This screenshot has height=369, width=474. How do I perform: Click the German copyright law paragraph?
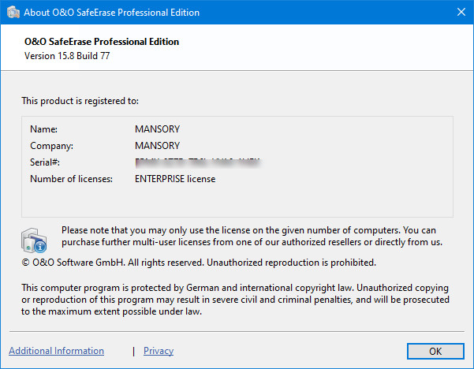pyautogui.click(x=235, y=300)
